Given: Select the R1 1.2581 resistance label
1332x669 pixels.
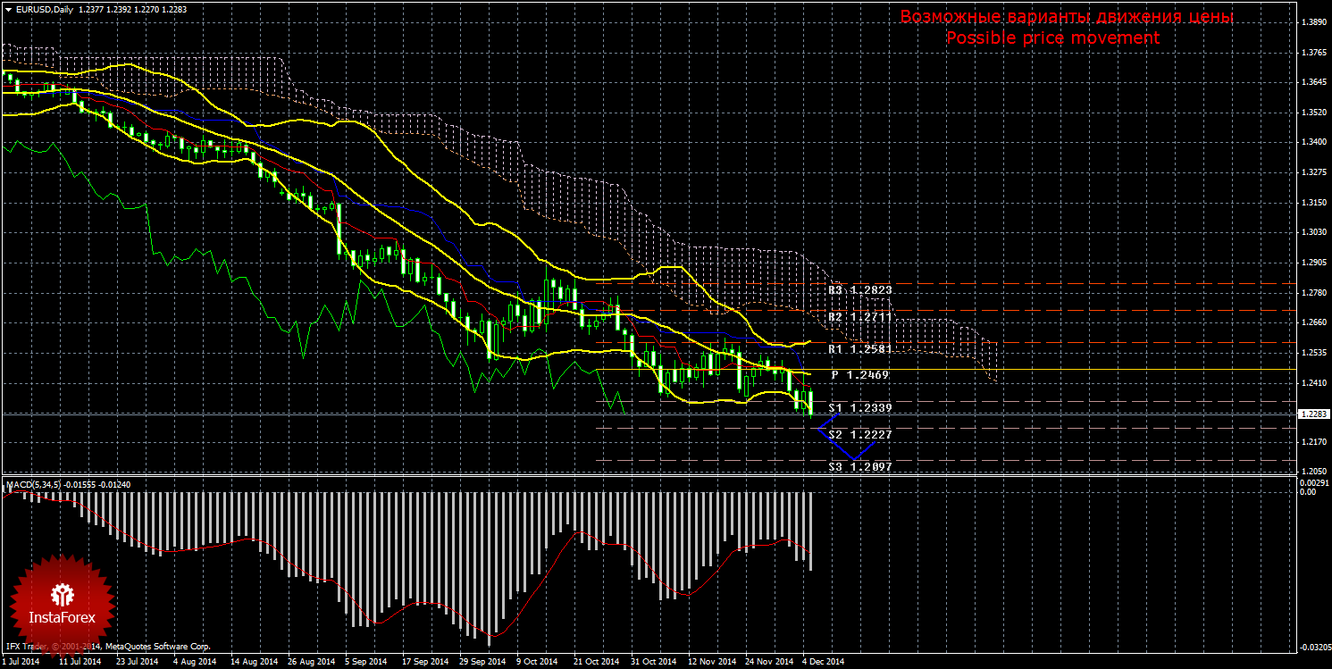Looking at the screenshot, I should [859, 348].
